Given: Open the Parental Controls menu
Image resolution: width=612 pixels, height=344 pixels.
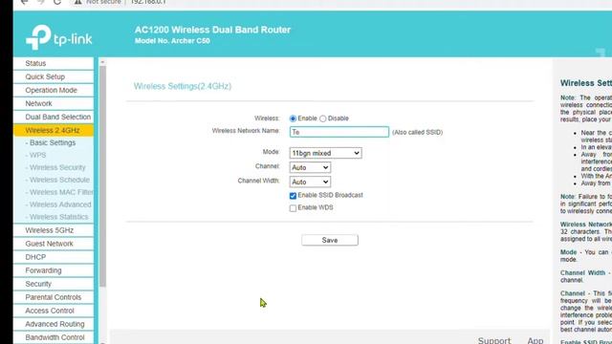Looking at the screenshot, I should coord(54,297).
